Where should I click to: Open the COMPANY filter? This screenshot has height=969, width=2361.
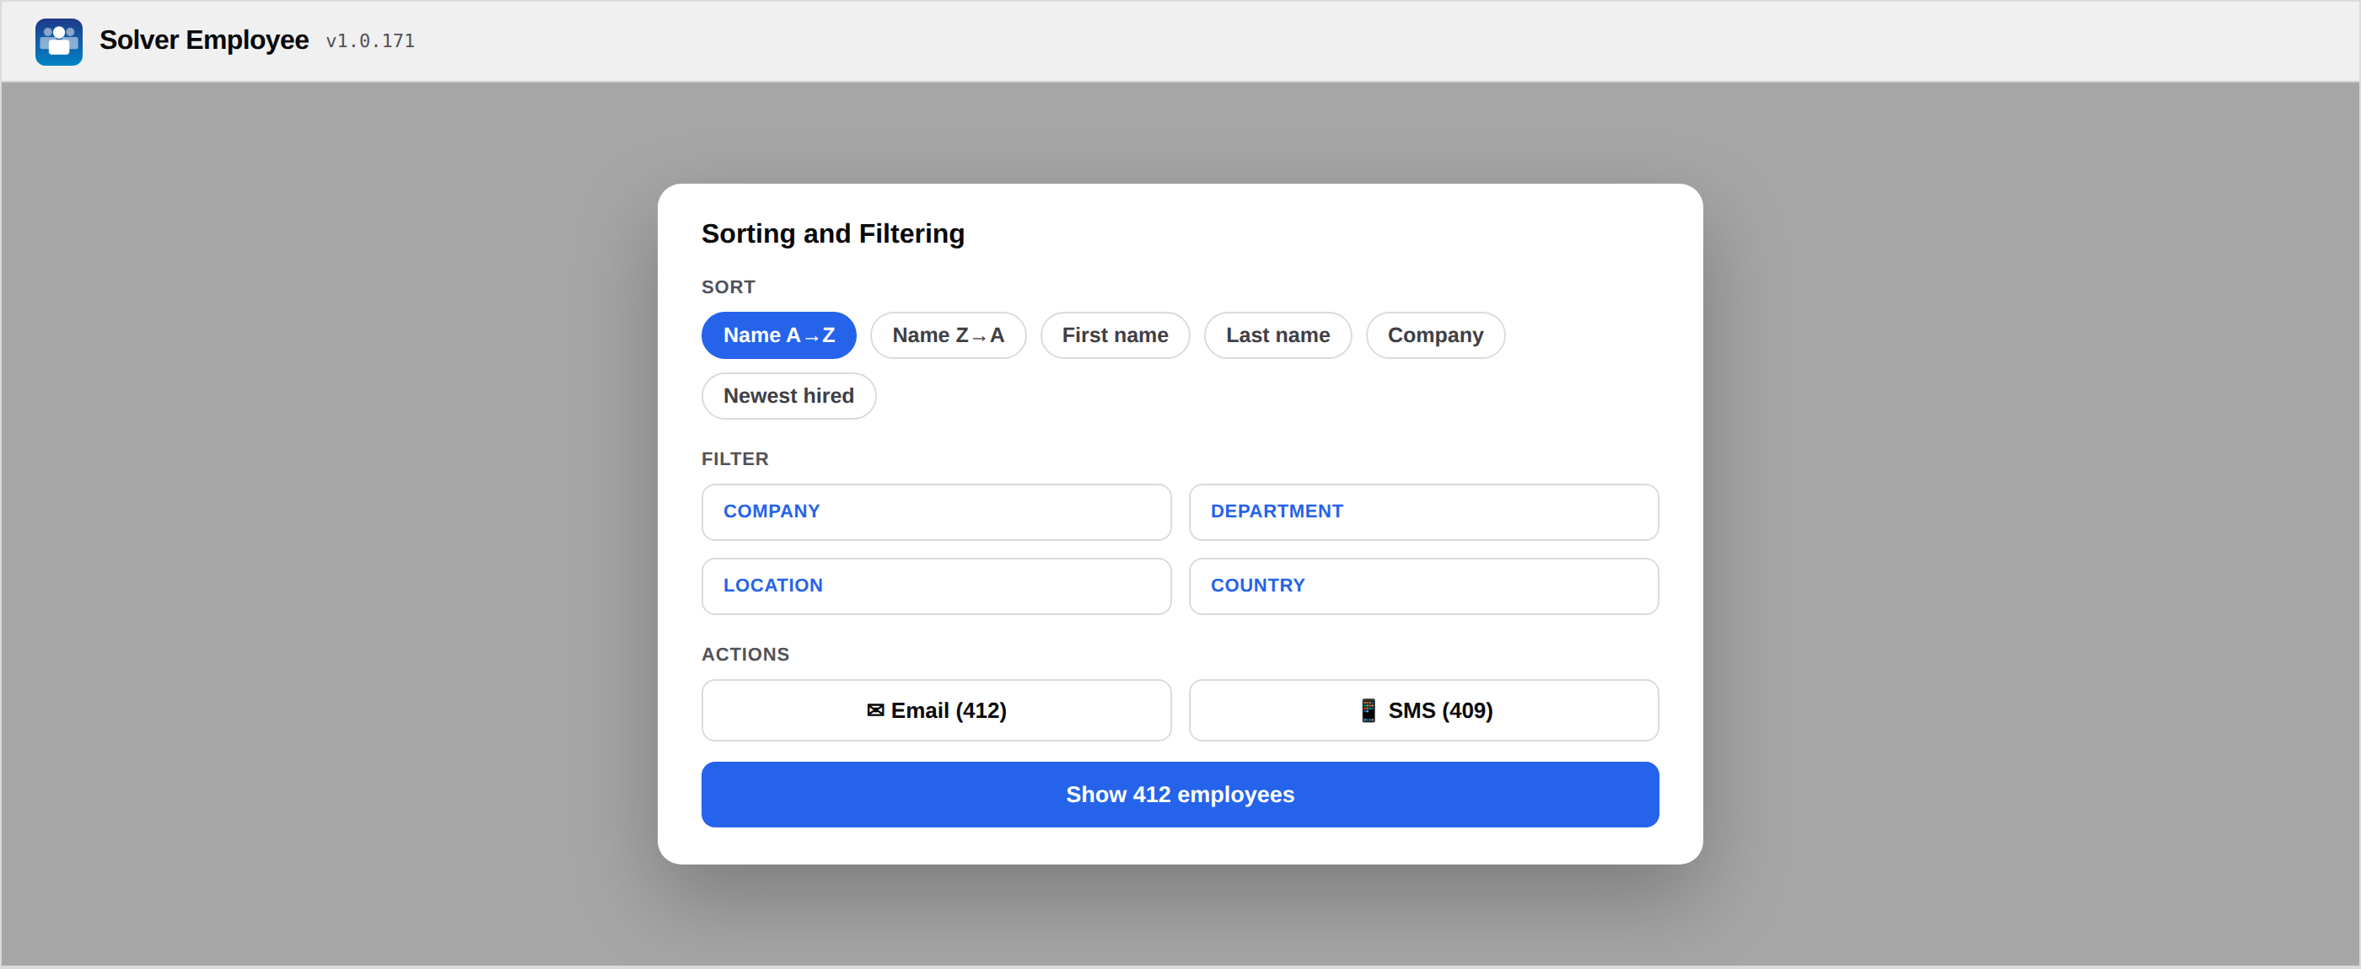click(936, 512)
